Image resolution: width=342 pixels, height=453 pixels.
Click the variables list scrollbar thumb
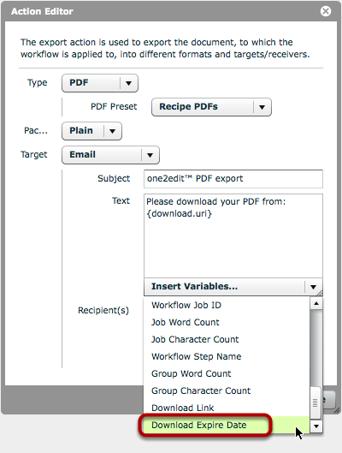(x=315, y=402)
